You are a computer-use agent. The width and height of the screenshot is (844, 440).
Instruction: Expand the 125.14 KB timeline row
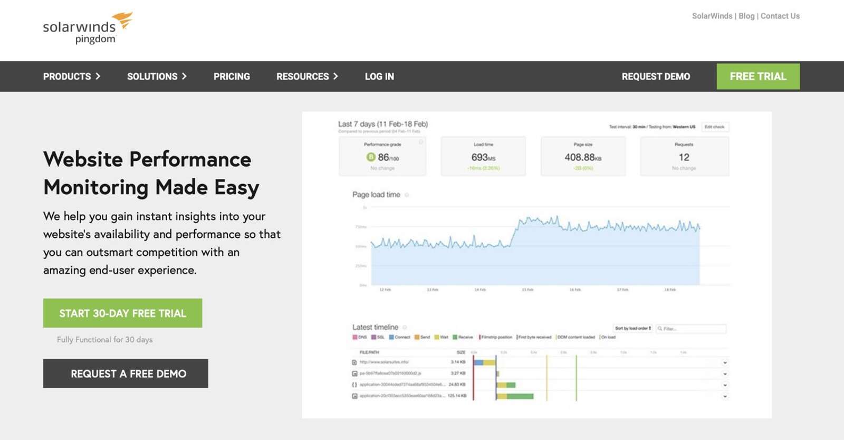pyautogui.click(x=725, y=396)
